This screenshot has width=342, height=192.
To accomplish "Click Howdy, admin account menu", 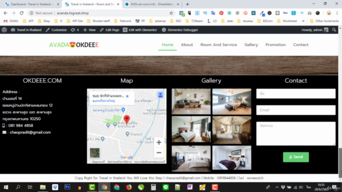I will pyautogui.click(x=315, y=30).
